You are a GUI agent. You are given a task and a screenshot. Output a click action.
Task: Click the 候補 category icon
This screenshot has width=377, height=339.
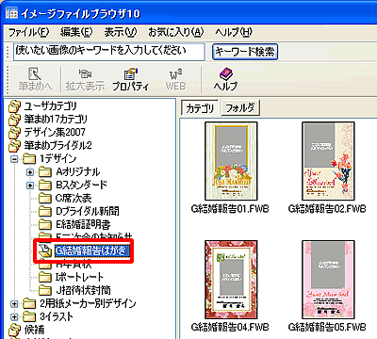[x=14, y=330]
